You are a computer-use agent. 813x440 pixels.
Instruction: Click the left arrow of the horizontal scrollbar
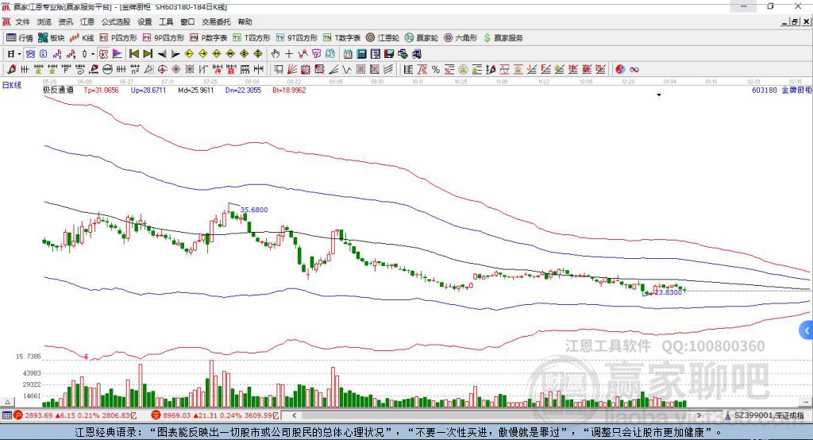[295, 415]
